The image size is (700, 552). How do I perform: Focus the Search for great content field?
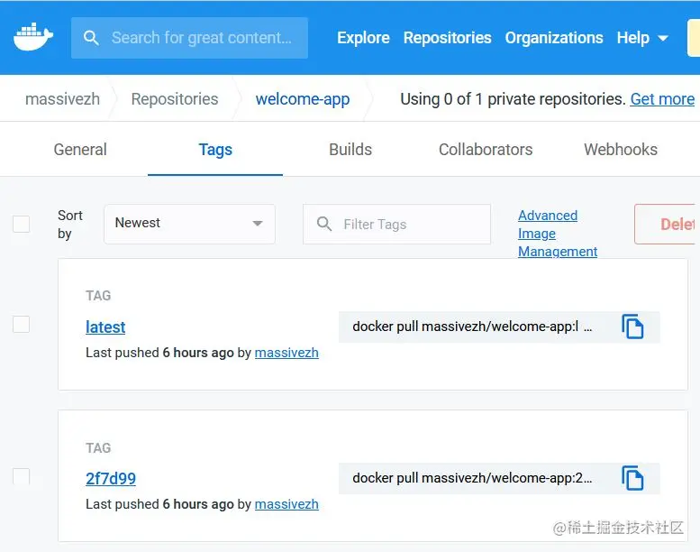[x=189, y=38]
